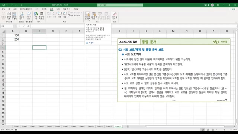Image resolution: width=238 pixels, height=134 pixels.
Task: Click the Share button at top right
Action: tap(232, 9)
